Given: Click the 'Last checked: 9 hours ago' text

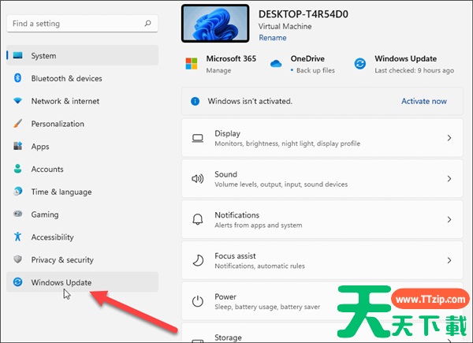Looking at the screenshot, I should coord(414,70).
